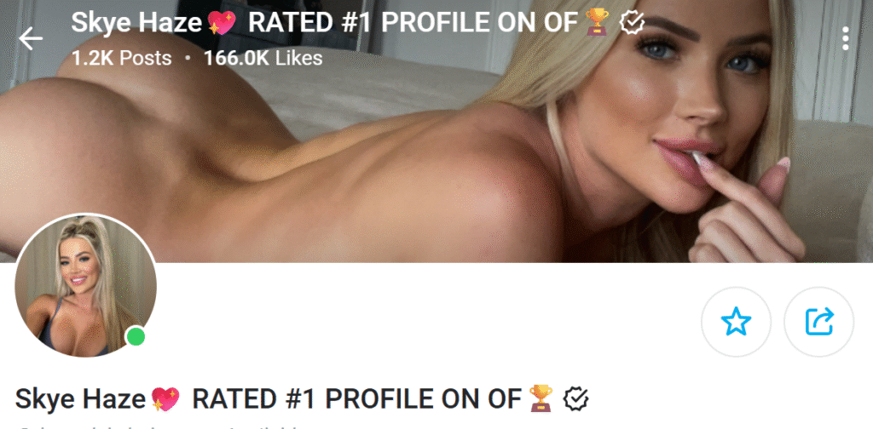Add profile to favorites with star icon
Image resolution: width=873 pixels, height=429 pixels.
pos(736,322)
